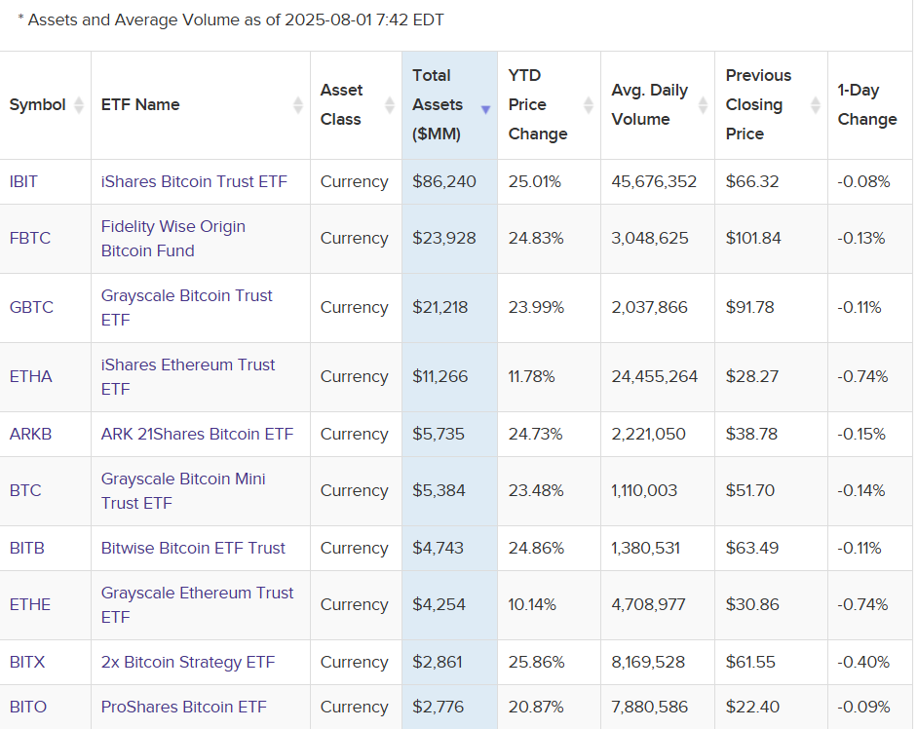This screenshot has height=729, width=917.
Task: Open the Bitwise Bitcoin ETF Trust link
Action: [192, 548]
